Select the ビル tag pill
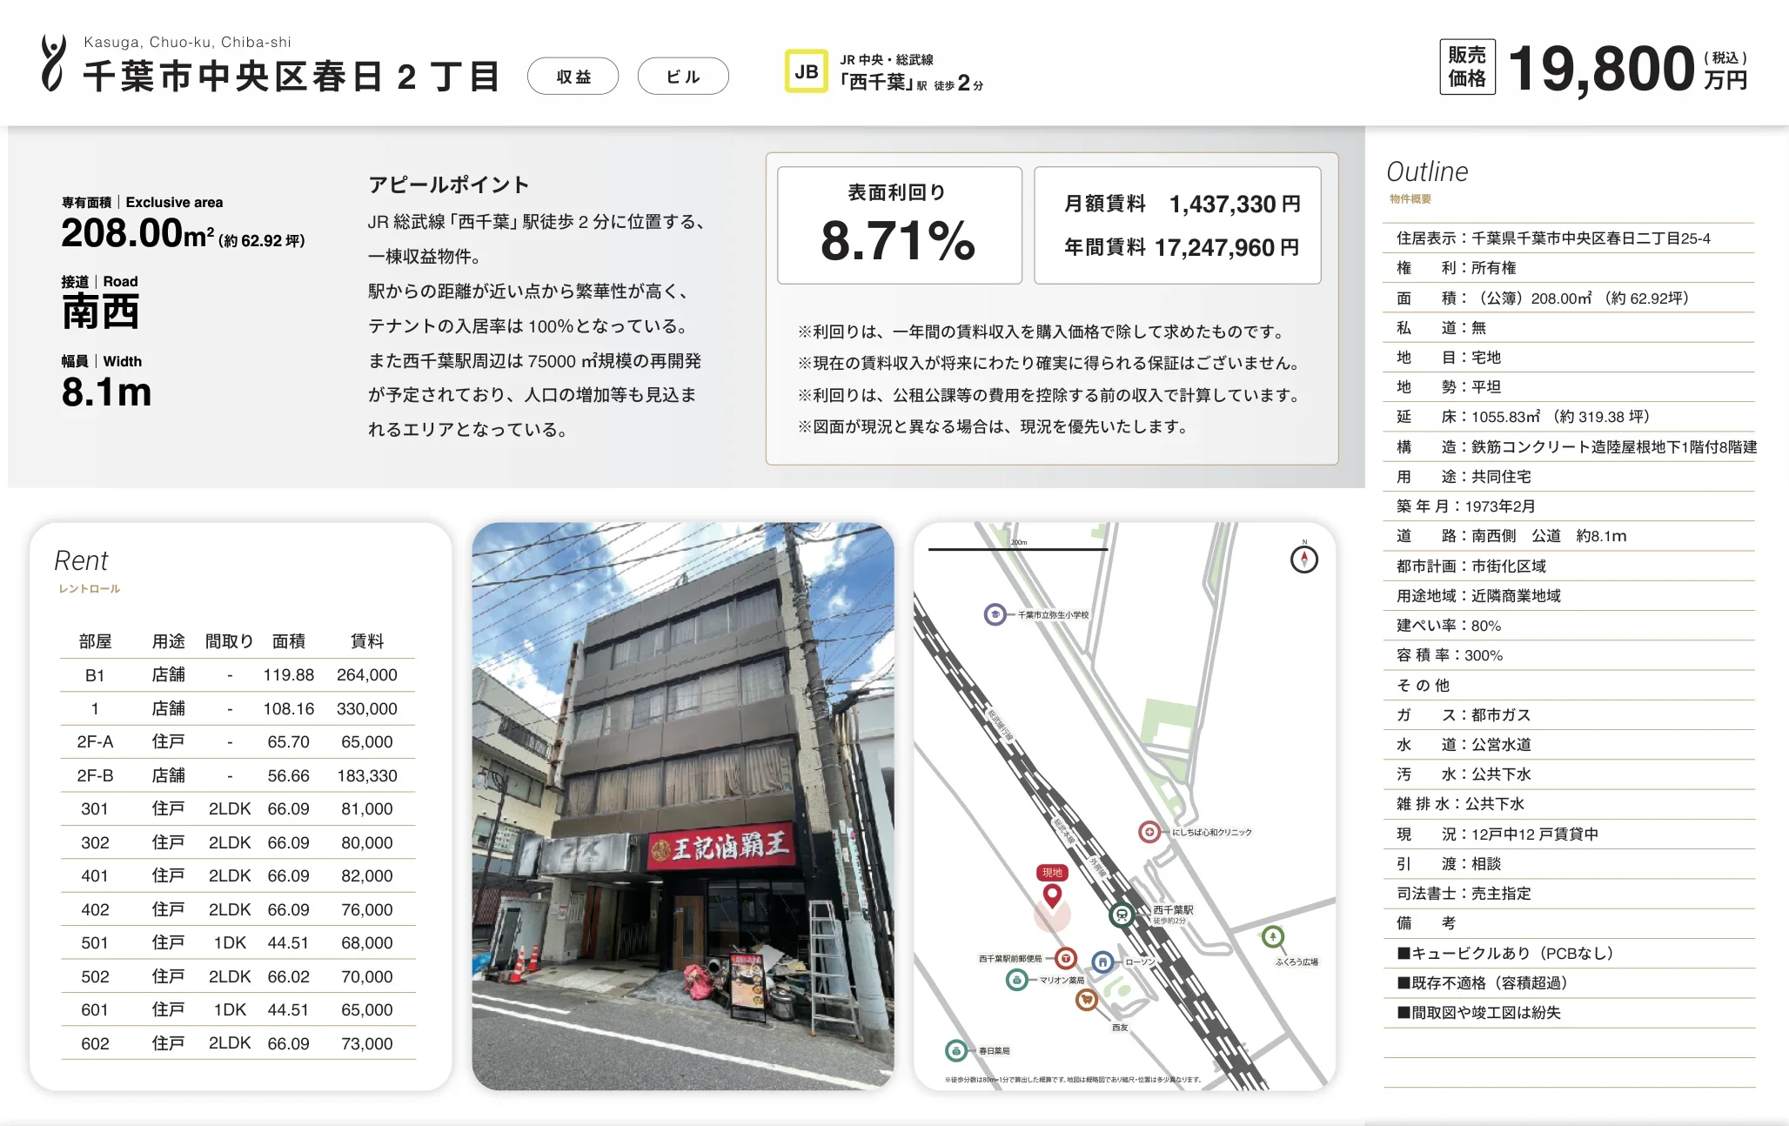The height and width of the screenshot is (1126, 1789). (683, 76)
